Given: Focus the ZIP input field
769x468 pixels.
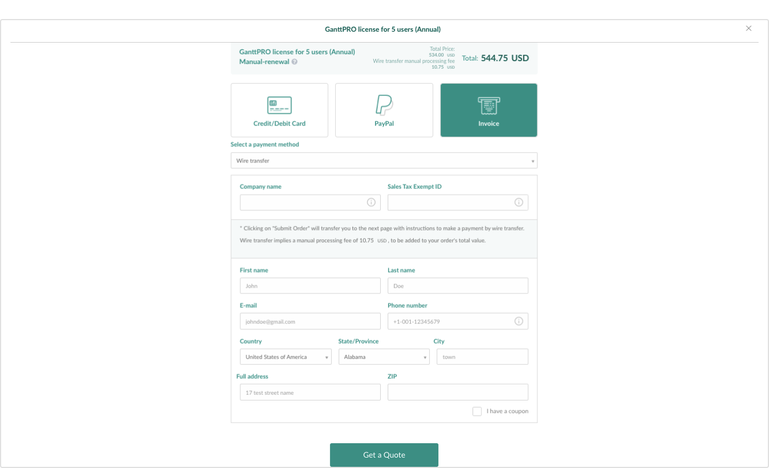Looking at the screenshot, I should click(458, 392).
